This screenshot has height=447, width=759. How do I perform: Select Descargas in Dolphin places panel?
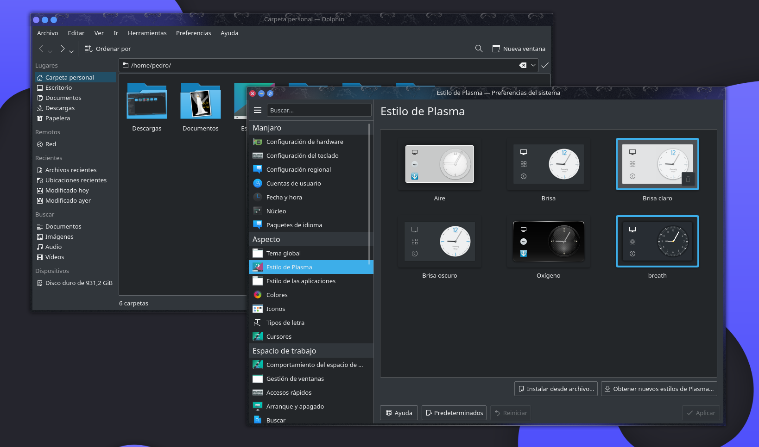(75, 108)
